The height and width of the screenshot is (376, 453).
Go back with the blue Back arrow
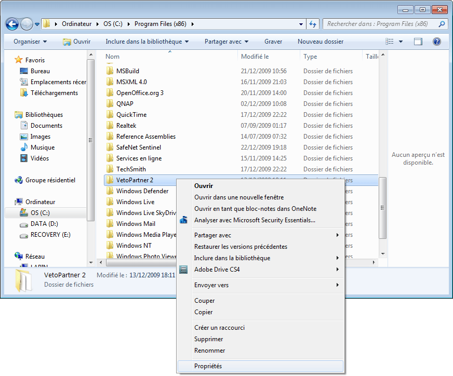[x=12, y=24]
